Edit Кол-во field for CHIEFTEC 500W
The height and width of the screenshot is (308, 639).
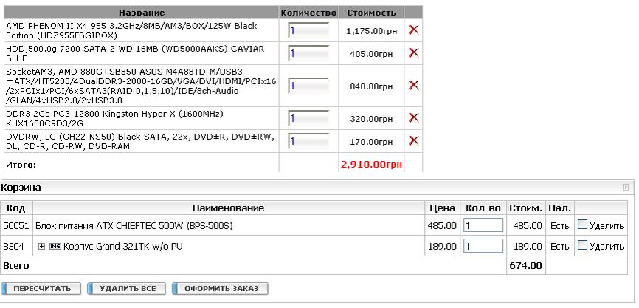(483, 225)
